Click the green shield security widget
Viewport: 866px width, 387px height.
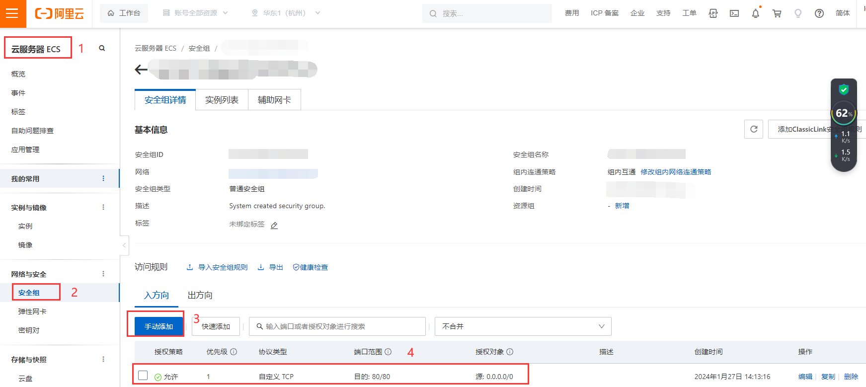(x=844, y=90)
